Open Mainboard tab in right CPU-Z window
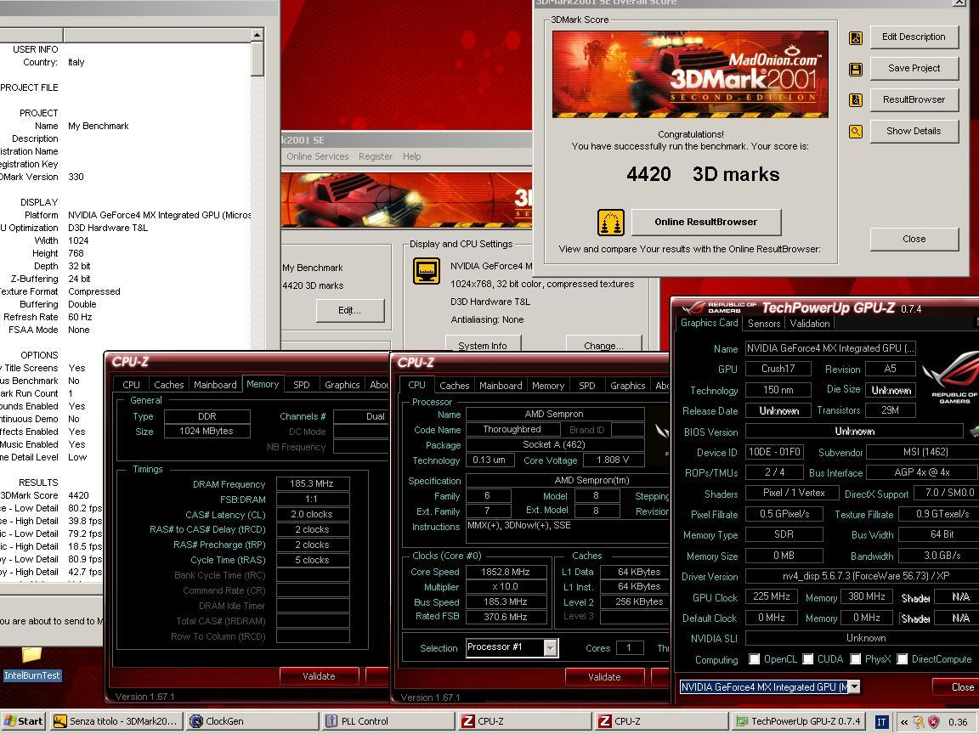The image size is (979, 734). click(x=501, y=386)
